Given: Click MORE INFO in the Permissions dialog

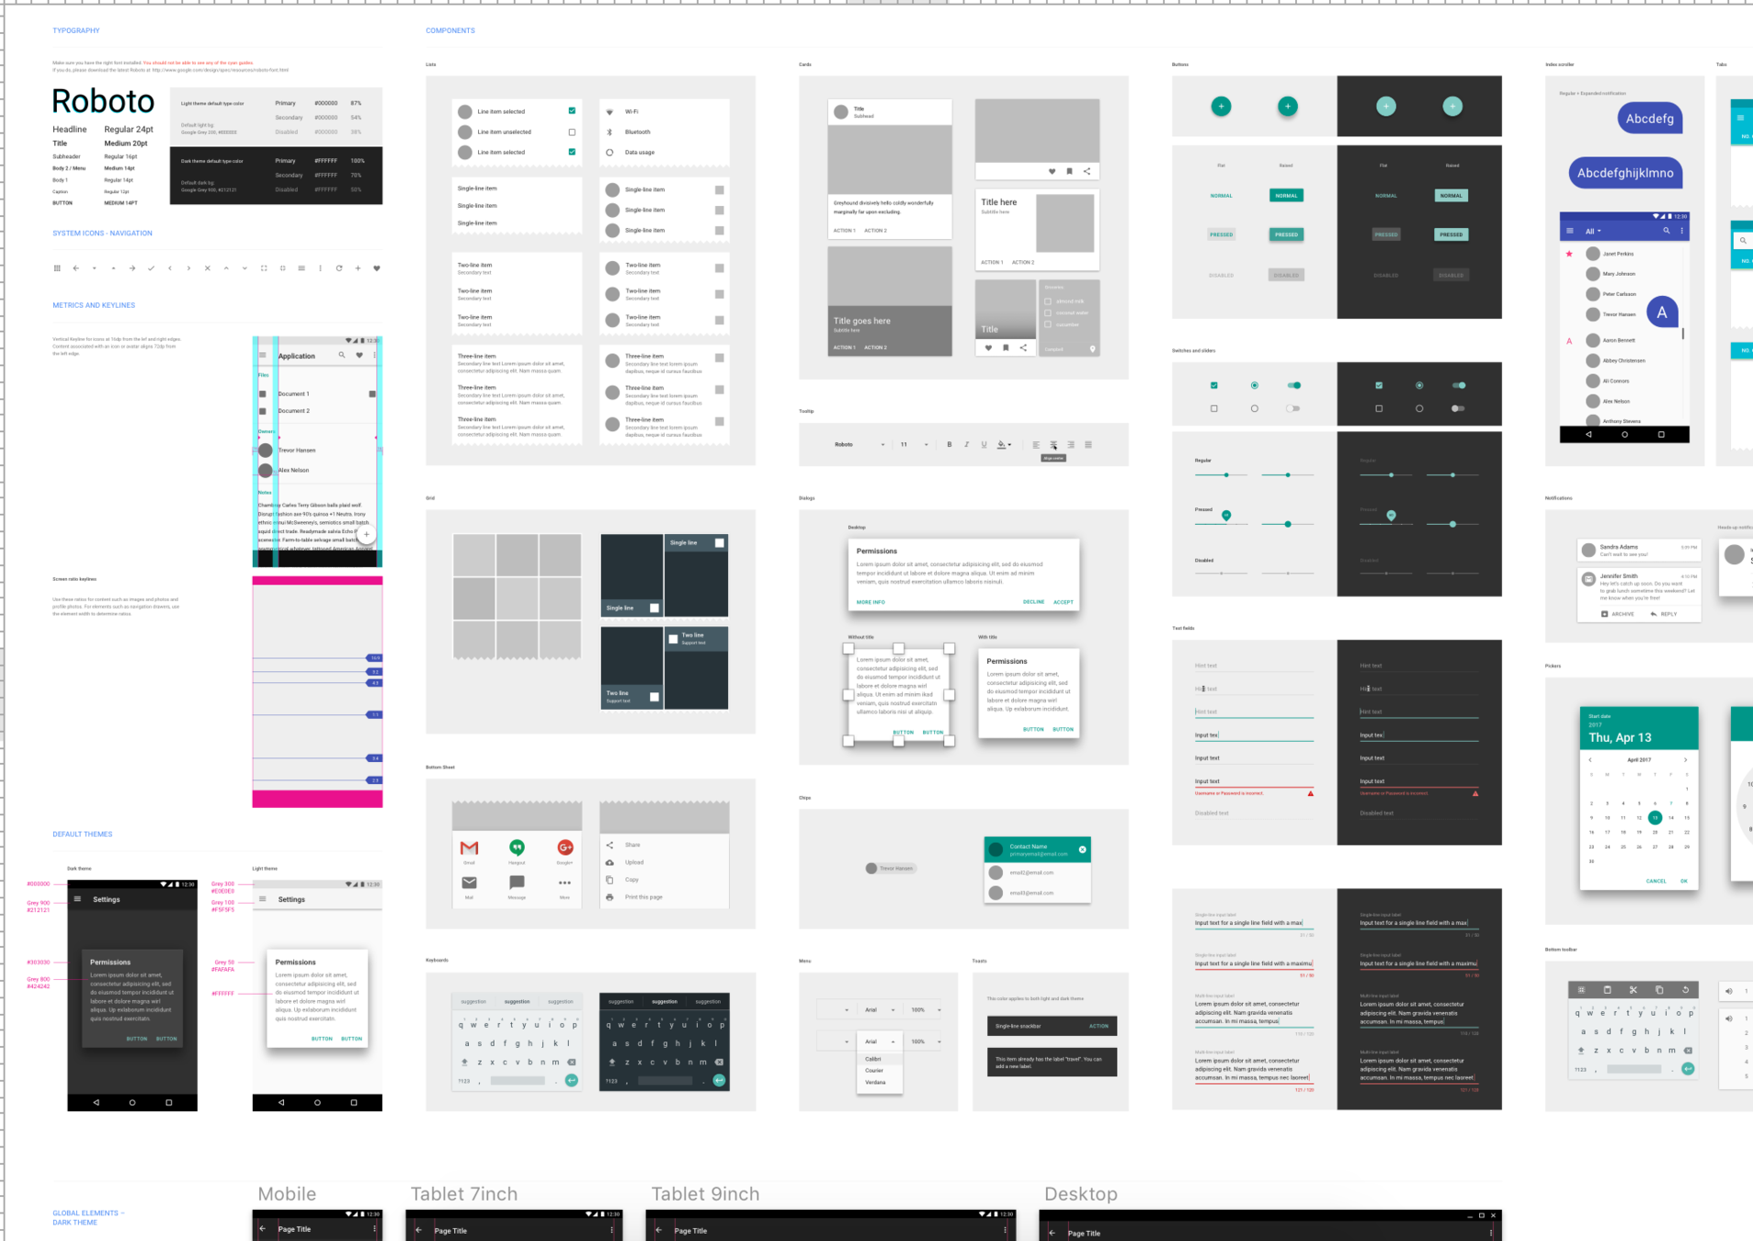Looking at the screenshot, I should point(871,602).
